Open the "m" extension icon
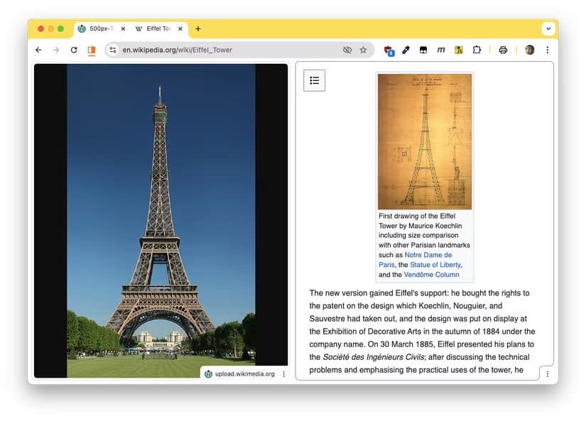 441,50
